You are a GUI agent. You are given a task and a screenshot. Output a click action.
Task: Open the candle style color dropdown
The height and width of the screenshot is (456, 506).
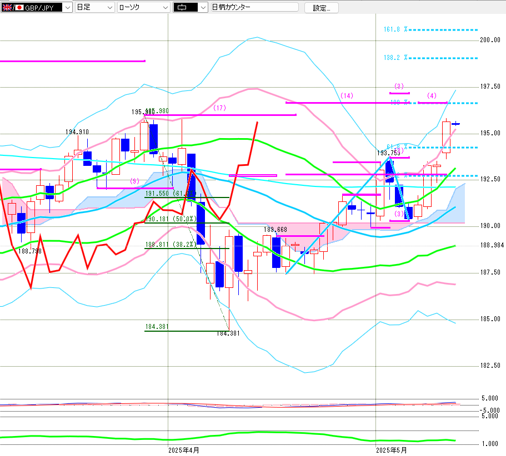tap(190, 7)
